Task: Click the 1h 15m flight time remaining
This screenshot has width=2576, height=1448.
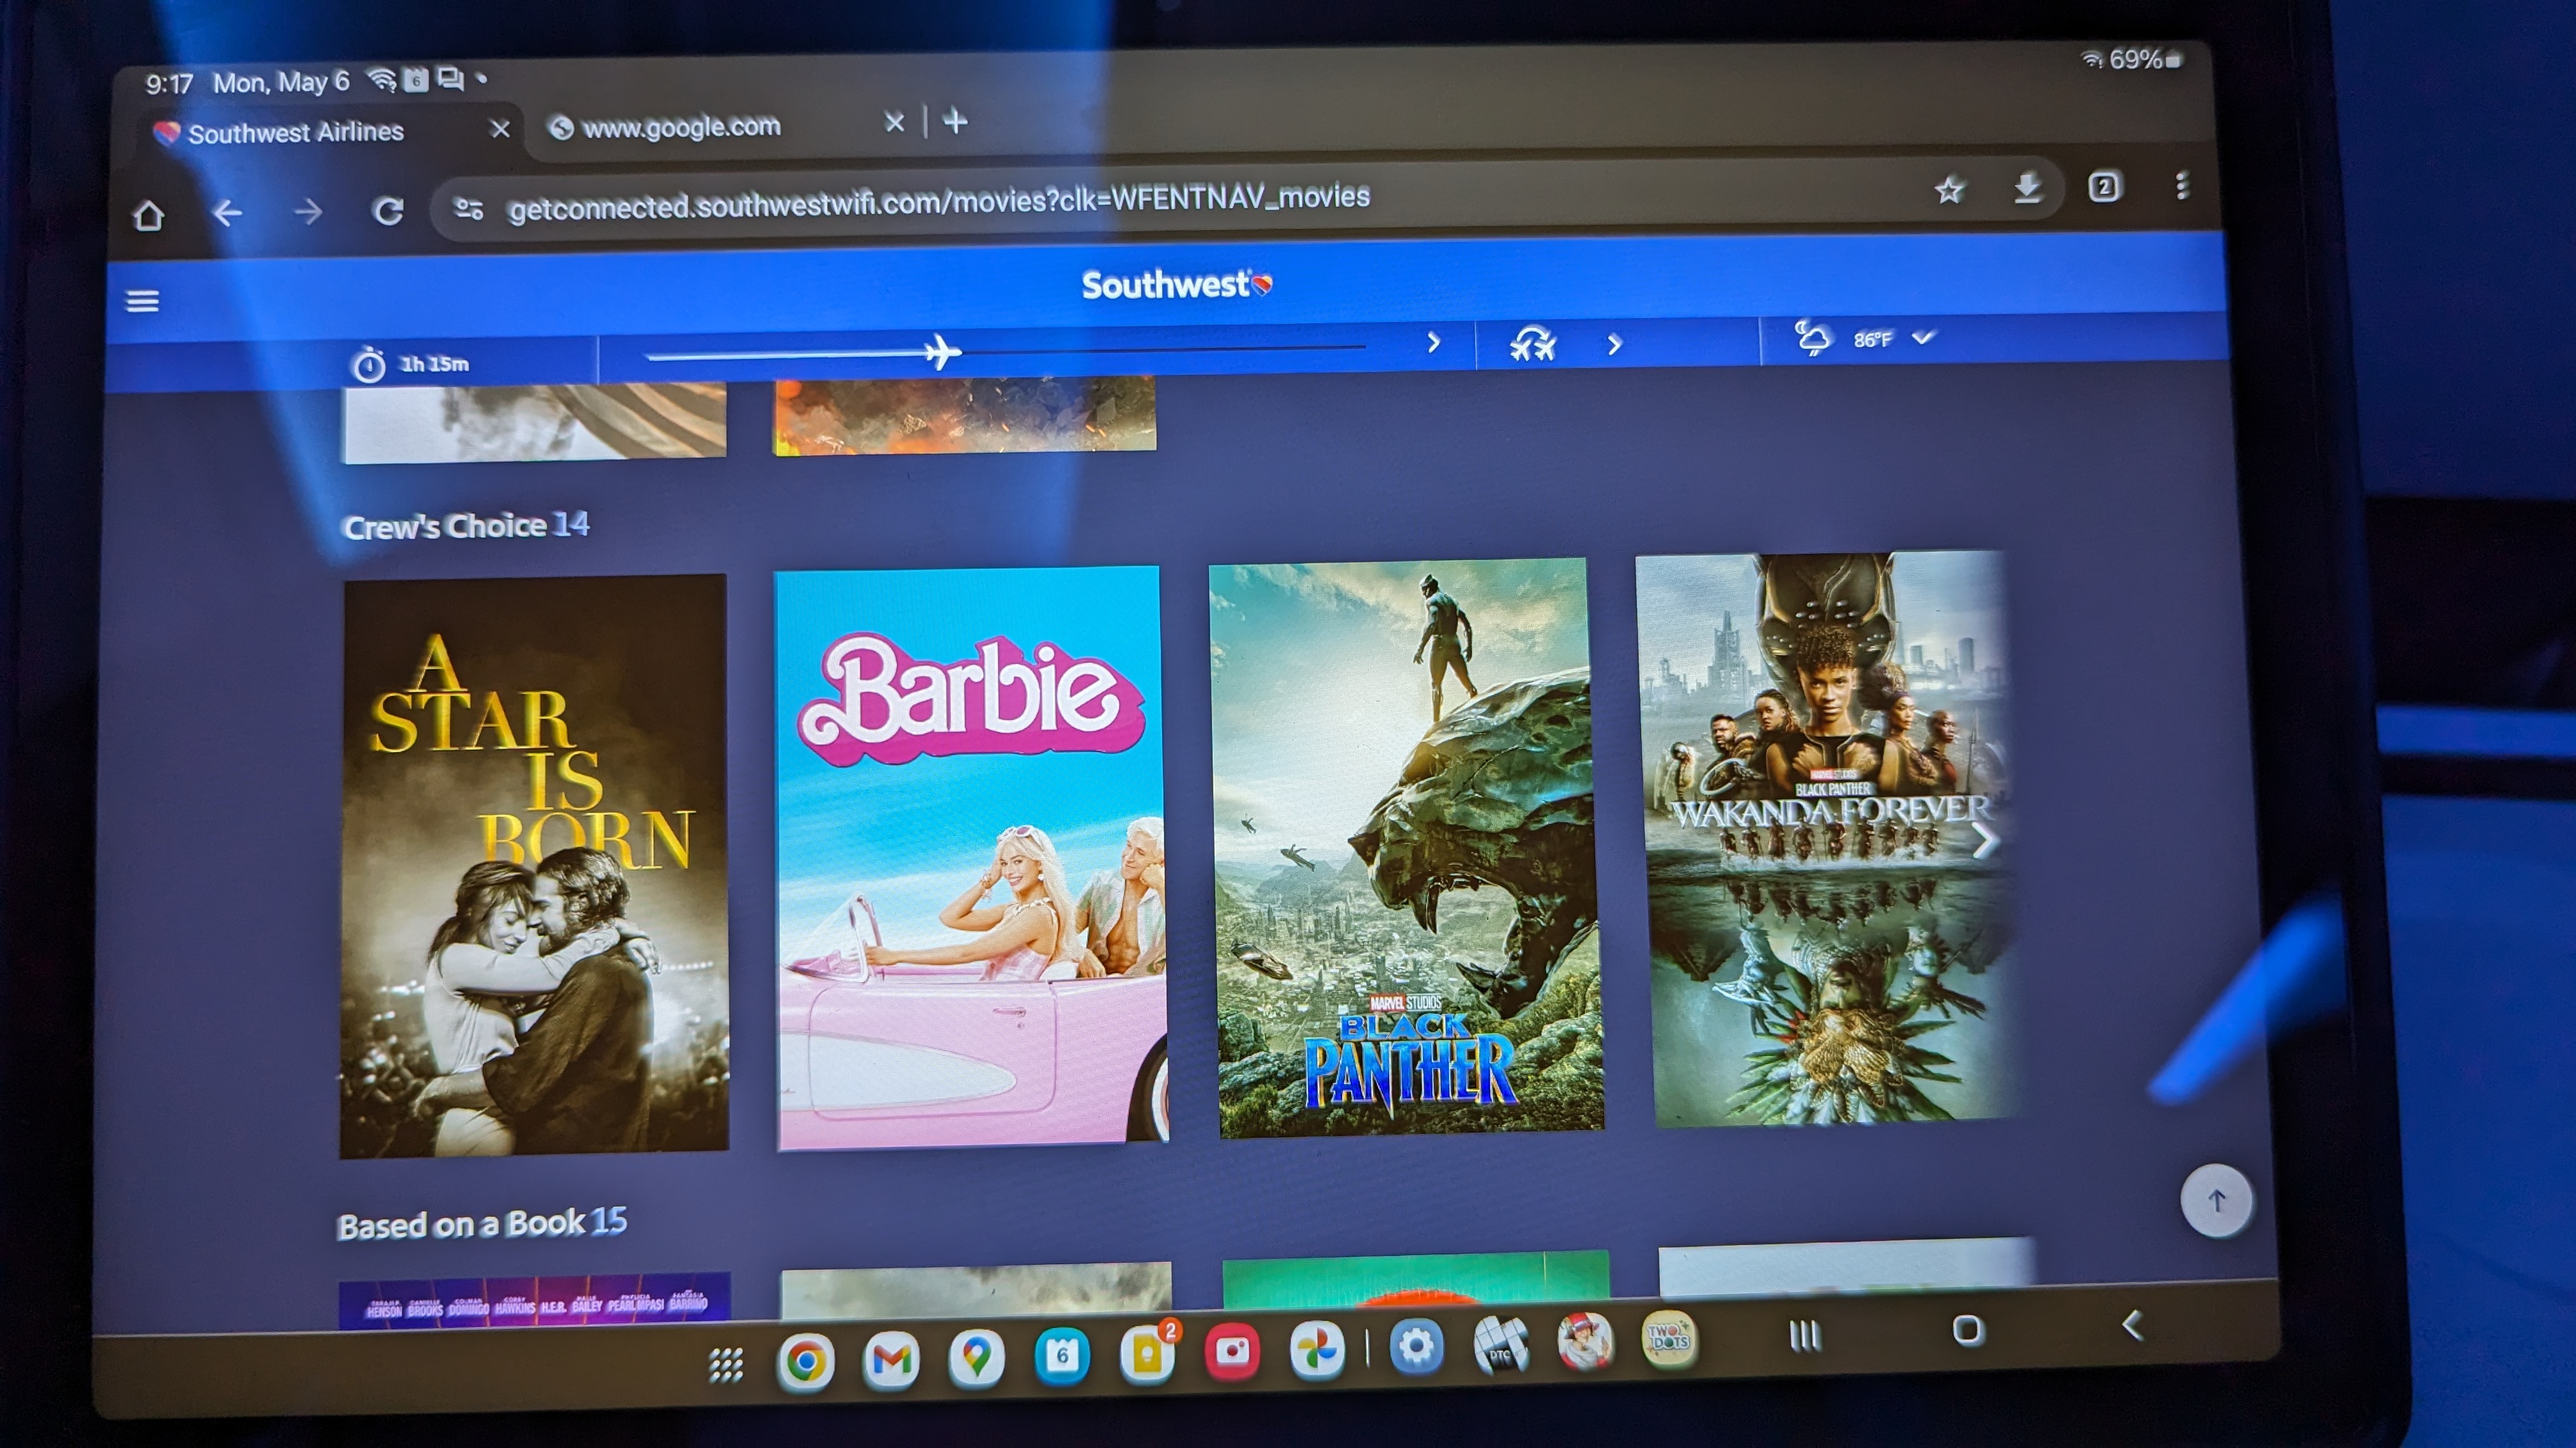Action: point(411,364)
